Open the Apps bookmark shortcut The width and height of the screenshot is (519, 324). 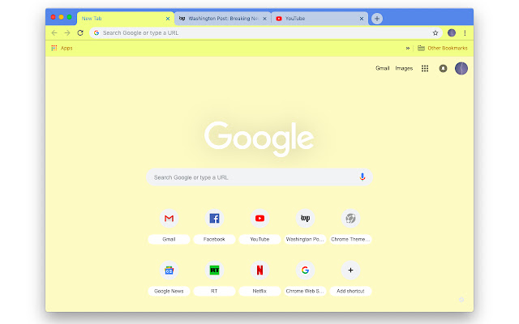point(62,48)
